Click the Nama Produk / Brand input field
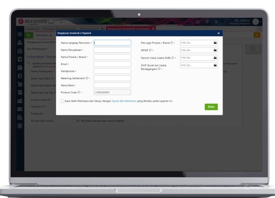275x198 pixels. [112, 57]
